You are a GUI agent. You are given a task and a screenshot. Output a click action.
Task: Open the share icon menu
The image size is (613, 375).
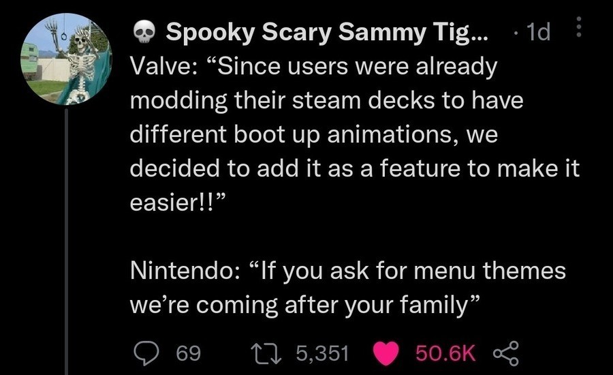[x=505, y=352]
